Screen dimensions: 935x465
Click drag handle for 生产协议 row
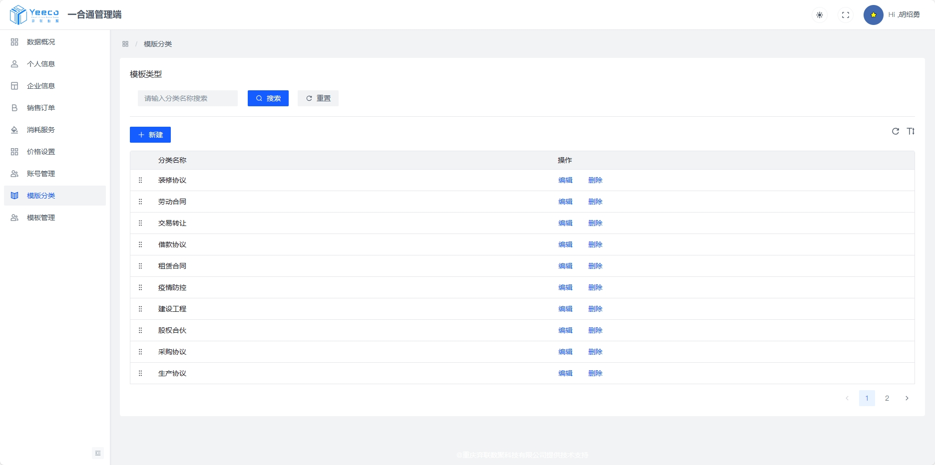coord(140,373)
